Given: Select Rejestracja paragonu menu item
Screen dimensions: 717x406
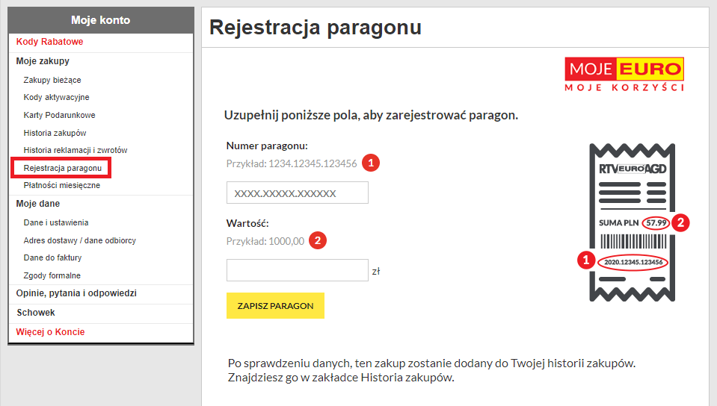Looking at the screenshot, I should pos(62,168).
